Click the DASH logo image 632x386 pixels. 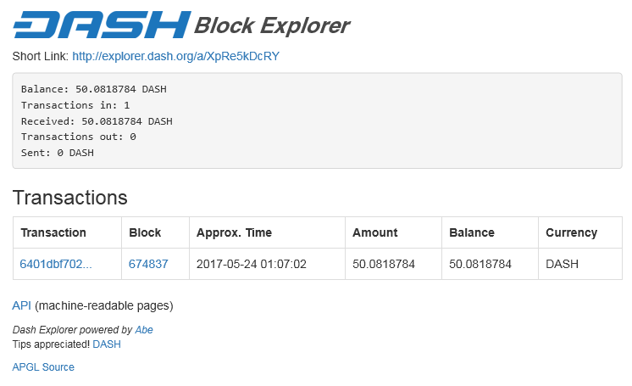click(x=102, y=25)
